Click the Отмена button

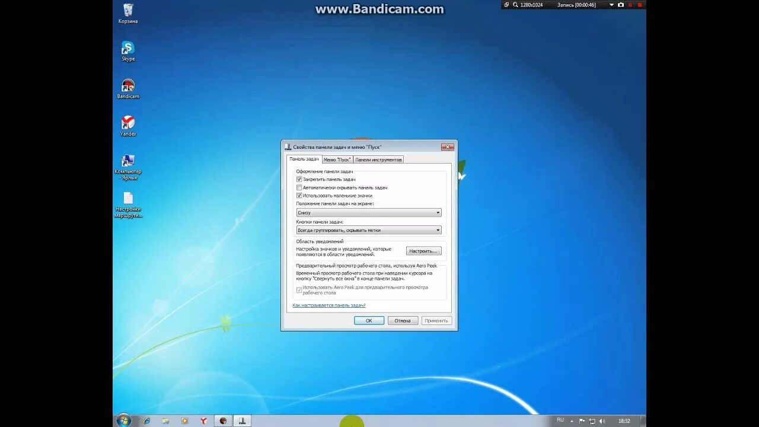pos(403,320)
